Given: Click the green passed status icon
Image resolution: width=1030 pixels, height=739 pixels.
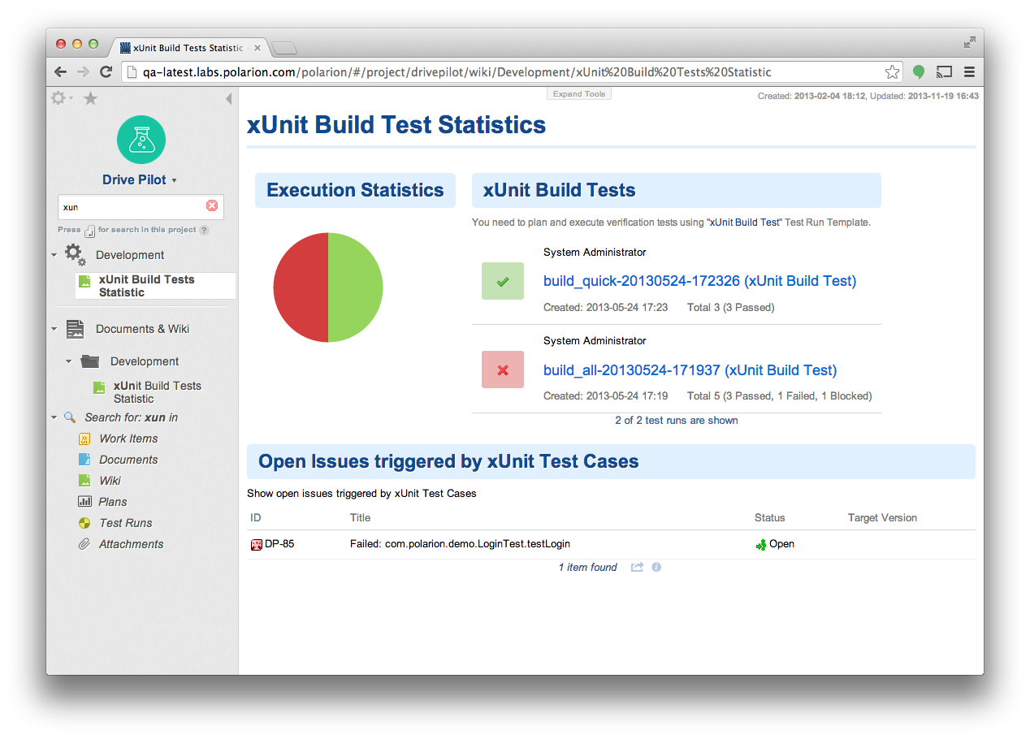Looking at the screenshot, I should pos(503,281).
